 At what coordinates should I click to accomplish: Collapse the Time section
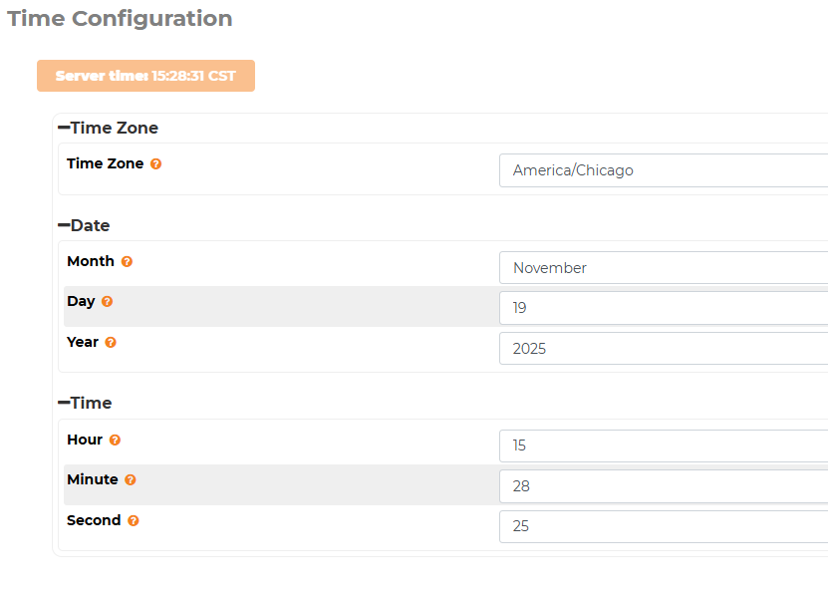coord(64,403)
